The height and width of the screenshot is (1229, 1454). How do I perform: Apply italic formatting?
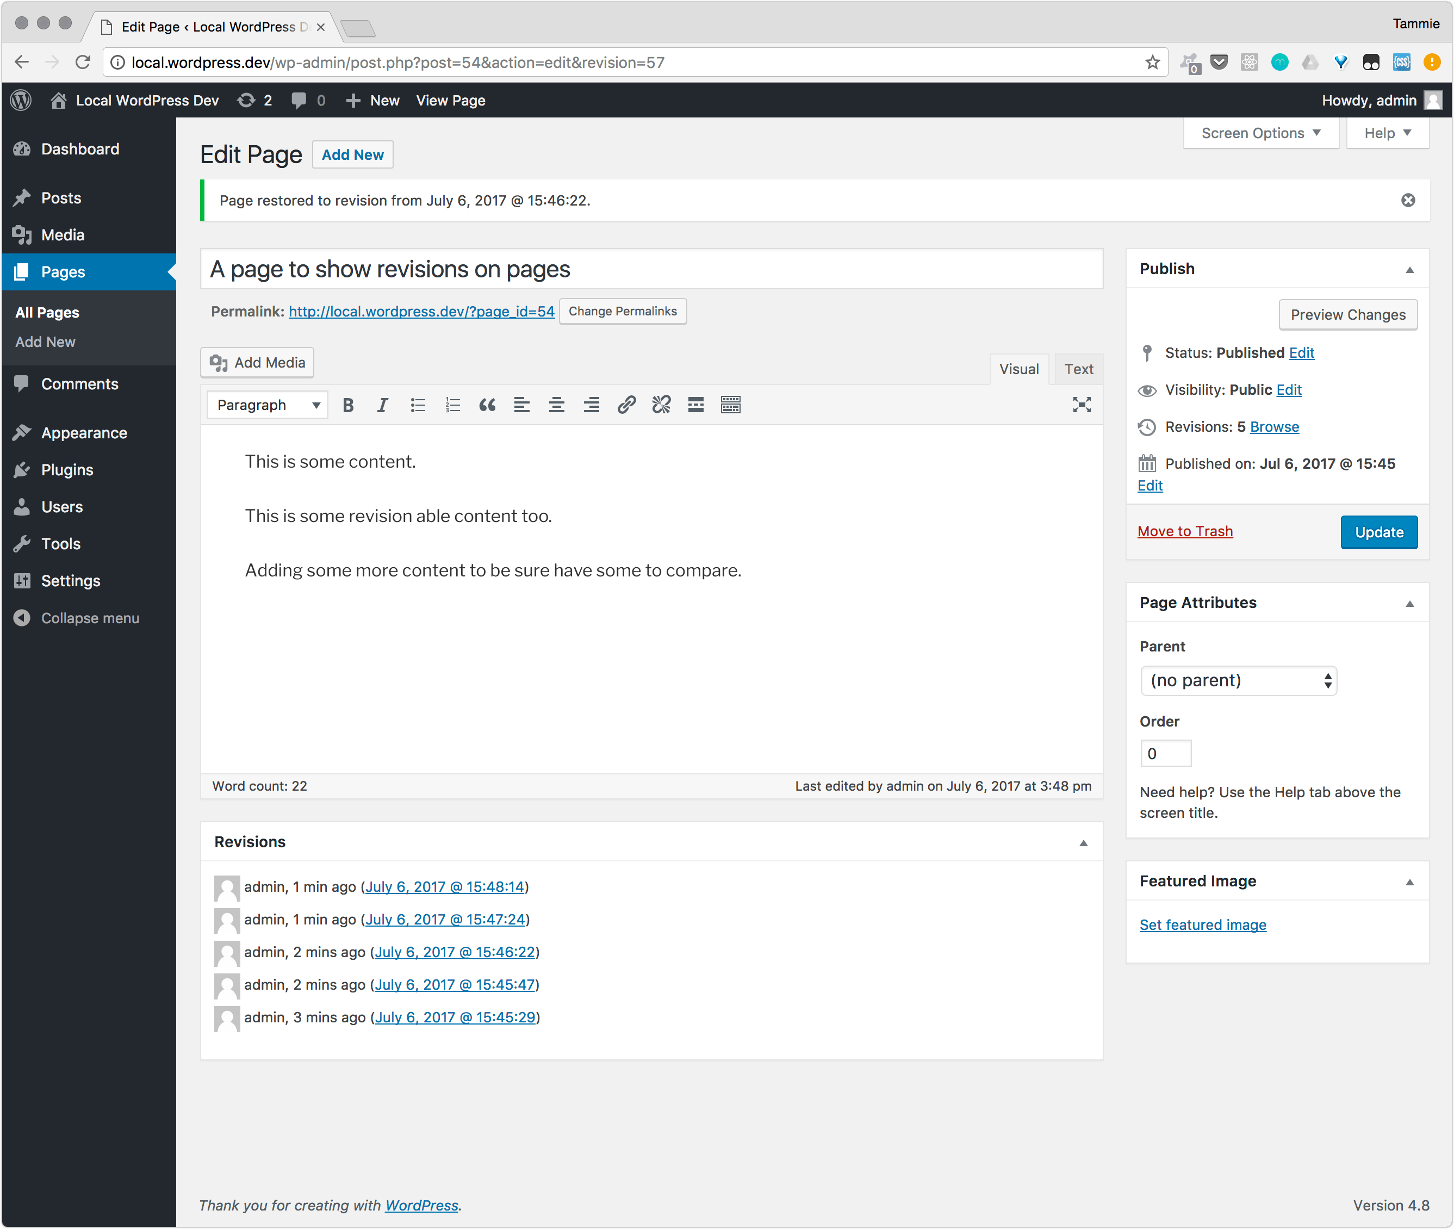[x=382, y=405]
